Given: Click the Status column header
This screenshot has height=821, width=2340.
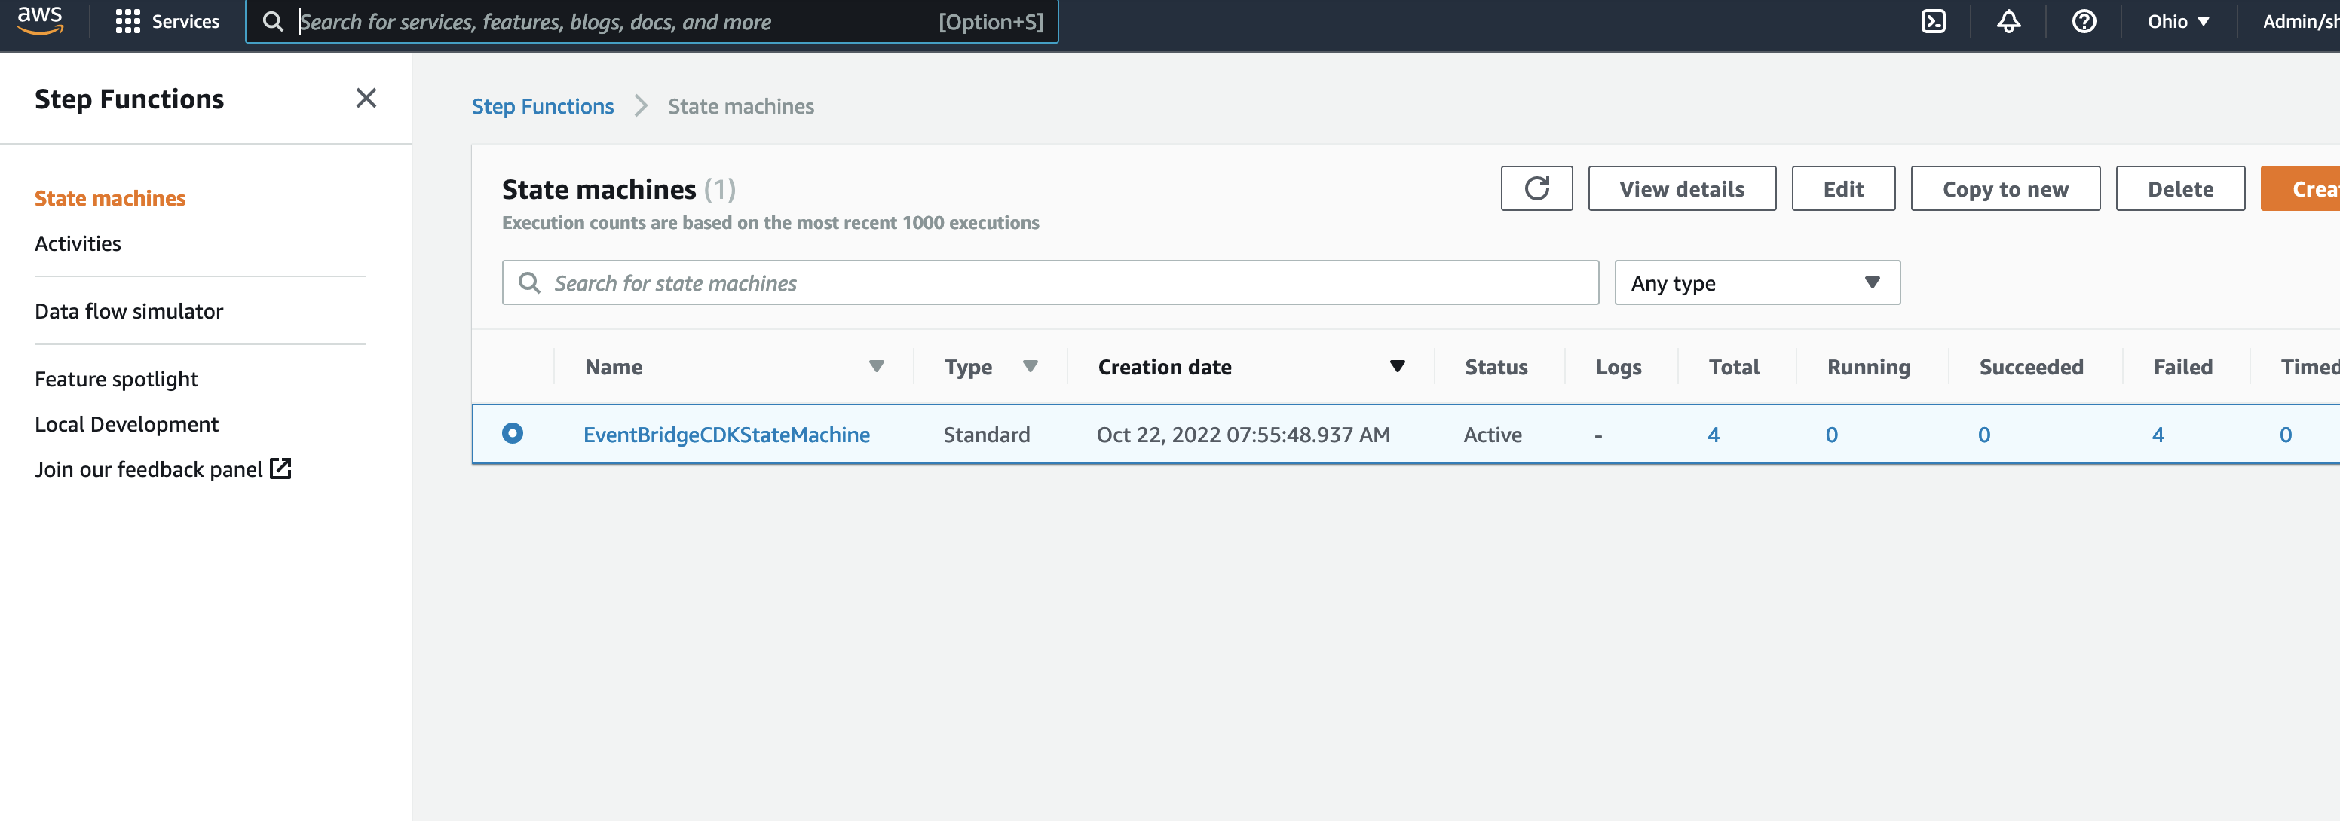Looking at the screenshot, I should point(1496,367).
